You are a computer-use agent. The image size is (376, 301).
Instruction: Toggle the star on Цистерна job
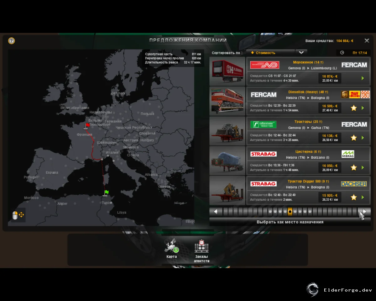coord(354,167)
